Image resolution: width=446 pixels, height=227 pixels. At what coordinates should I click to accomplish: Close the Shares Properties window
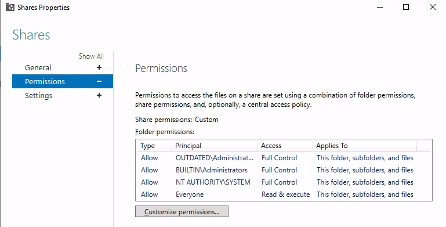click(x=433, y=7)
